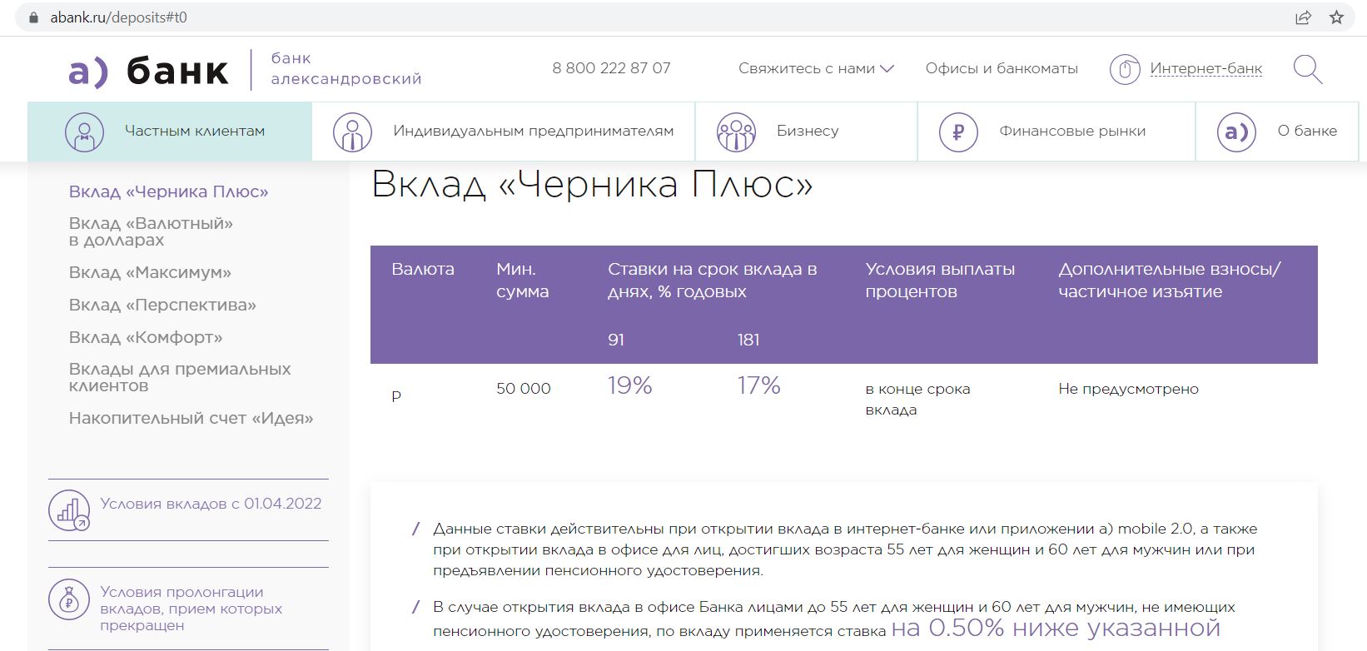Click the 17% rate value
The height and width of the screenshot is (651, 1367).
point(759,385)
